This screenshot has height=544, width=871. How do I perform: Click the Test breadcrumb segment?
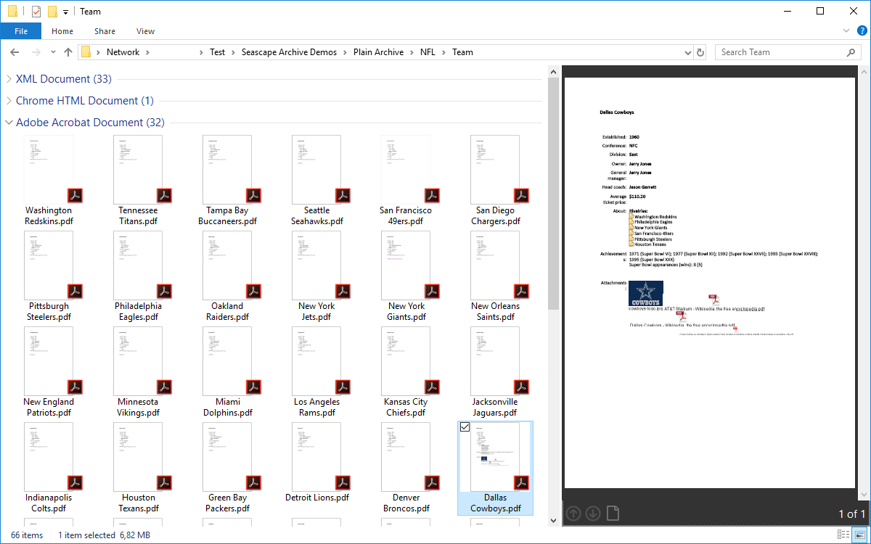tap(217, 52)
